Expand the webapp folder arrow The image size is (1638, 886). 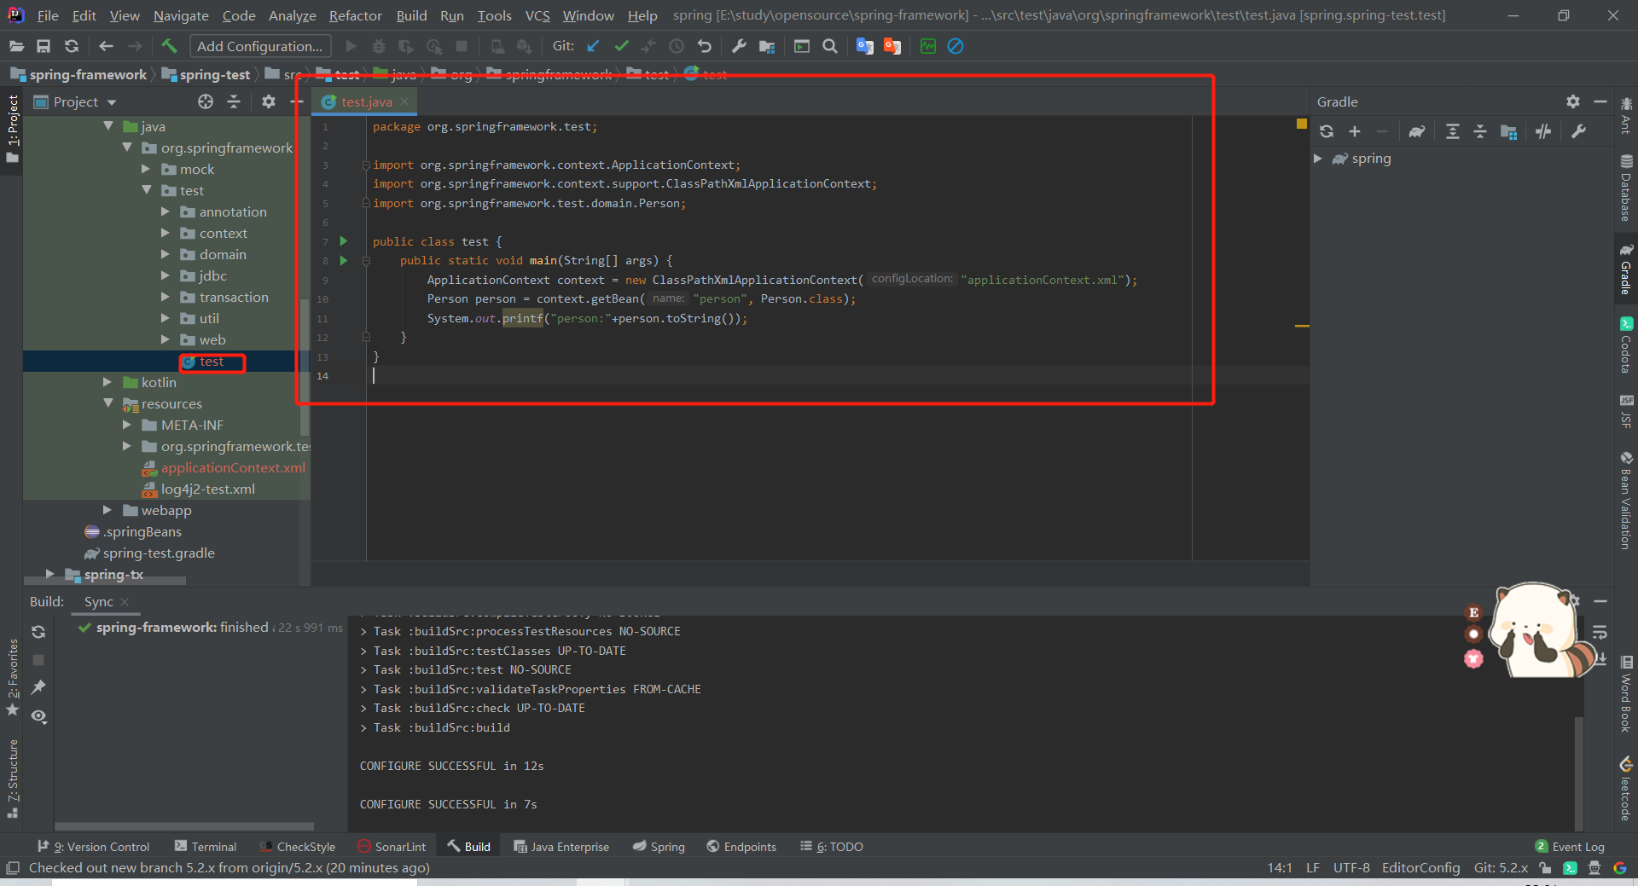pos(107,510)
